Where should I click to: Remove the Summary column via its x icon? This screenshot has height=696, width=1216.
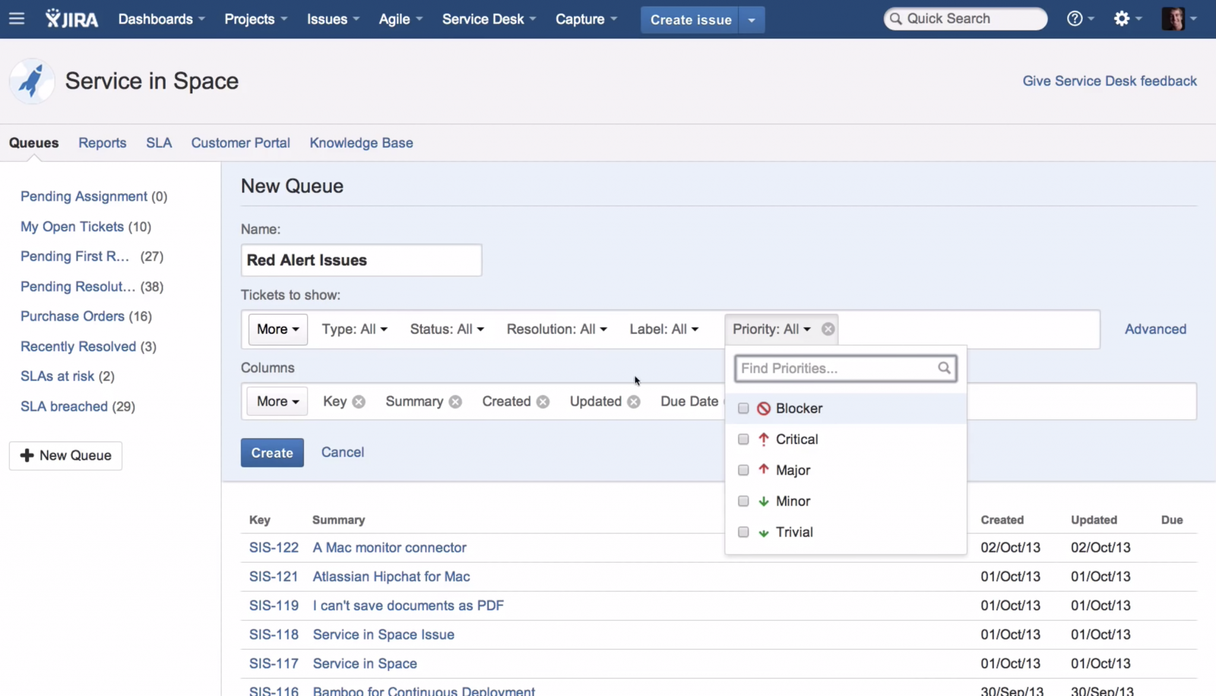coord(454,401)
